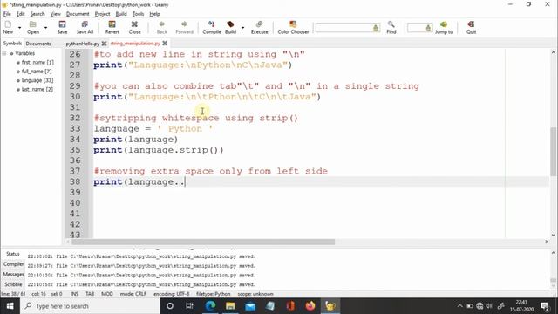Open the notification center icon

coord(544,306)
